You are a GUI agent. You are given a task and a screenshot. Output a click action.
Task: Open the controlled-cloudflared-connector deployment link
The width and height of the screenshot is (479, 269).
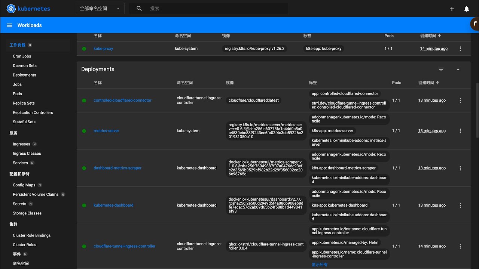[123, 101]
